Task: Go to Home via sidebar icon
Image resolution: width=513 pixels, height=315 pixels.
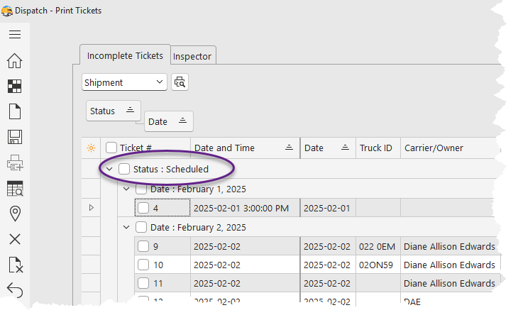Action: click(x=14, y=60)
